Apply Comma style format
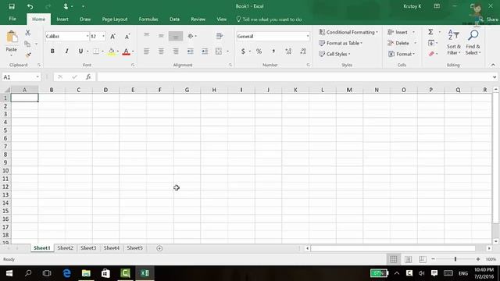This screenshot has height=281, width=500. pyautogui.click(x=273, y=52)
